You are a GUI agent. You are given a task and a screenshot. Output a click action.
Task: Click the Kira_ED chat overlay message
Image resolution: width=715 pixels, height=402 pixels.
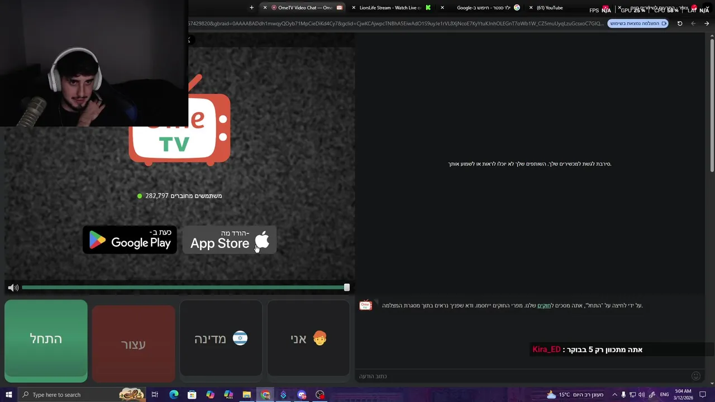point(587,350)
